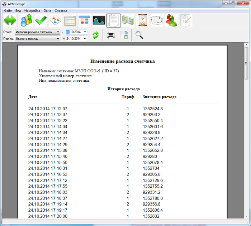Screen dimensions: 251x226
Task: Click the date 24.10.2014 17:12:22
Action: [48, 121]
